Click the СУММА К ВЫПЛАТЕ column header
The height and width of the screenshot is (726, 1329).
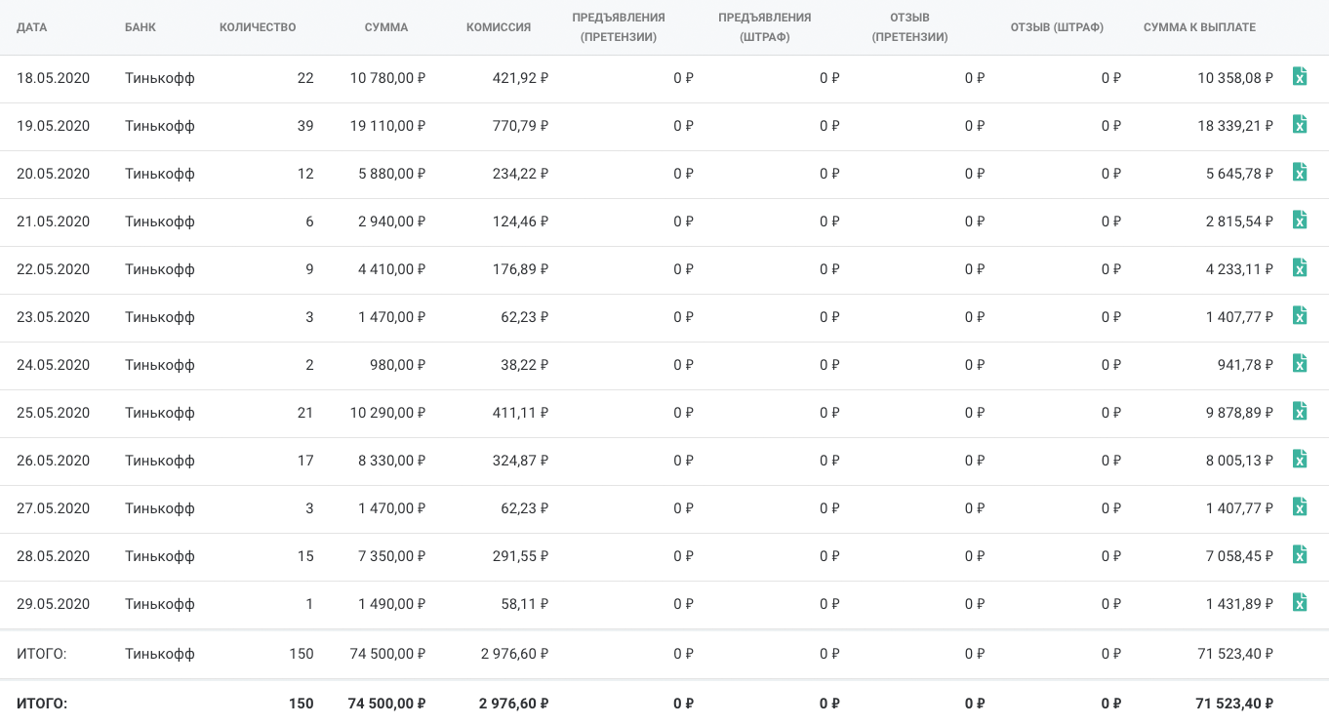pos(1199,27)
